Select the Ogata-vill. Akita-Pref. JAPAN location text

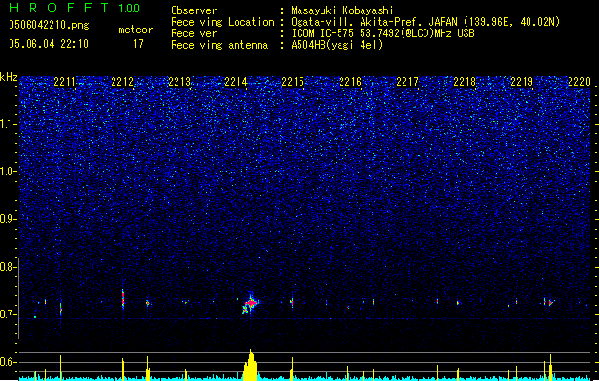coord(425,22)
